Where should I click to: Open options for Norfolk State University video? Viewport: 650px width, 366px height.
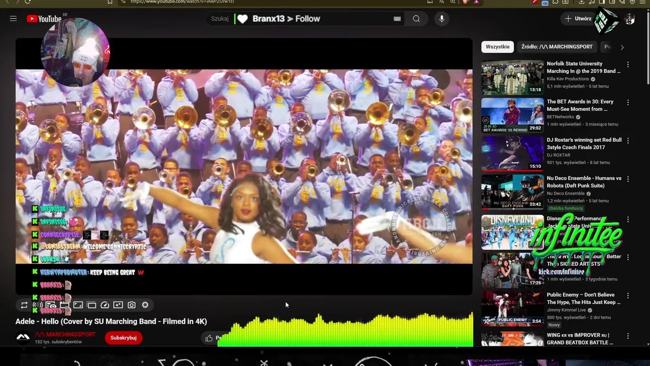pos(628,65)
